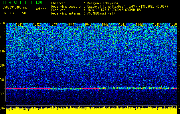180x114 pixels.
Task: Click the 1046 time marker
Action: (x=105, y=25)
